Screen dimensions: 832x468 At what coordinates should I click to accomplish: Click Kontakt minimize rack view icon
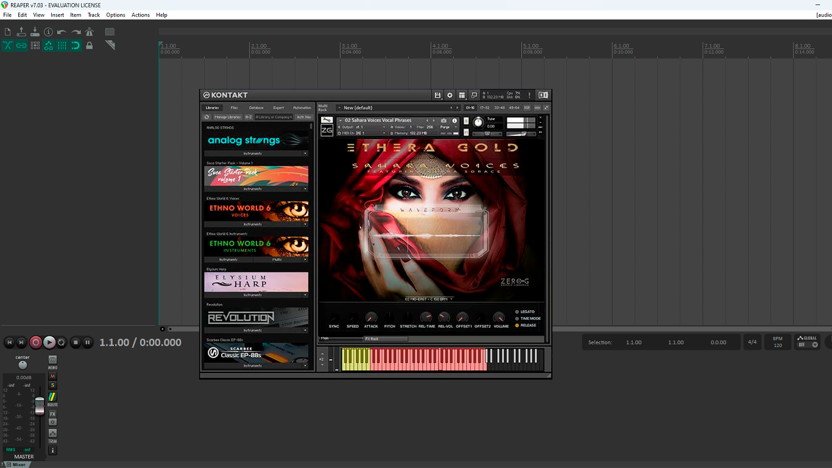coord(474,95)
